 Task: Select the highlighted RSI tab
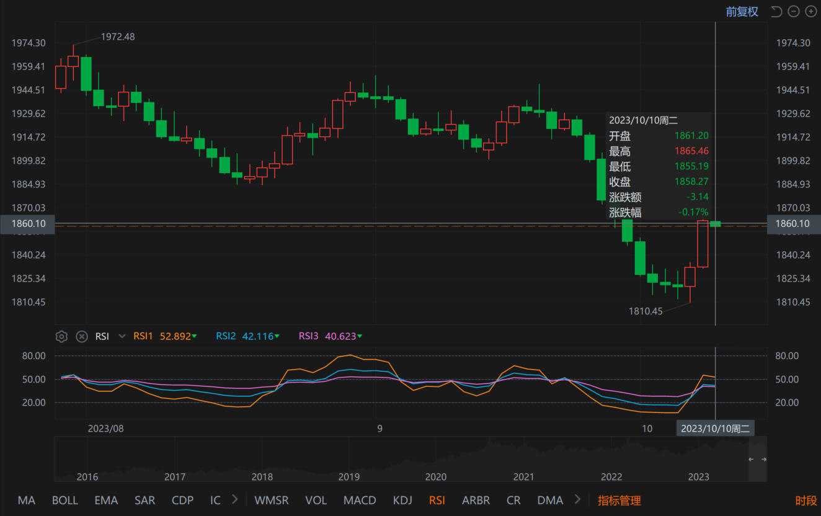437,500
